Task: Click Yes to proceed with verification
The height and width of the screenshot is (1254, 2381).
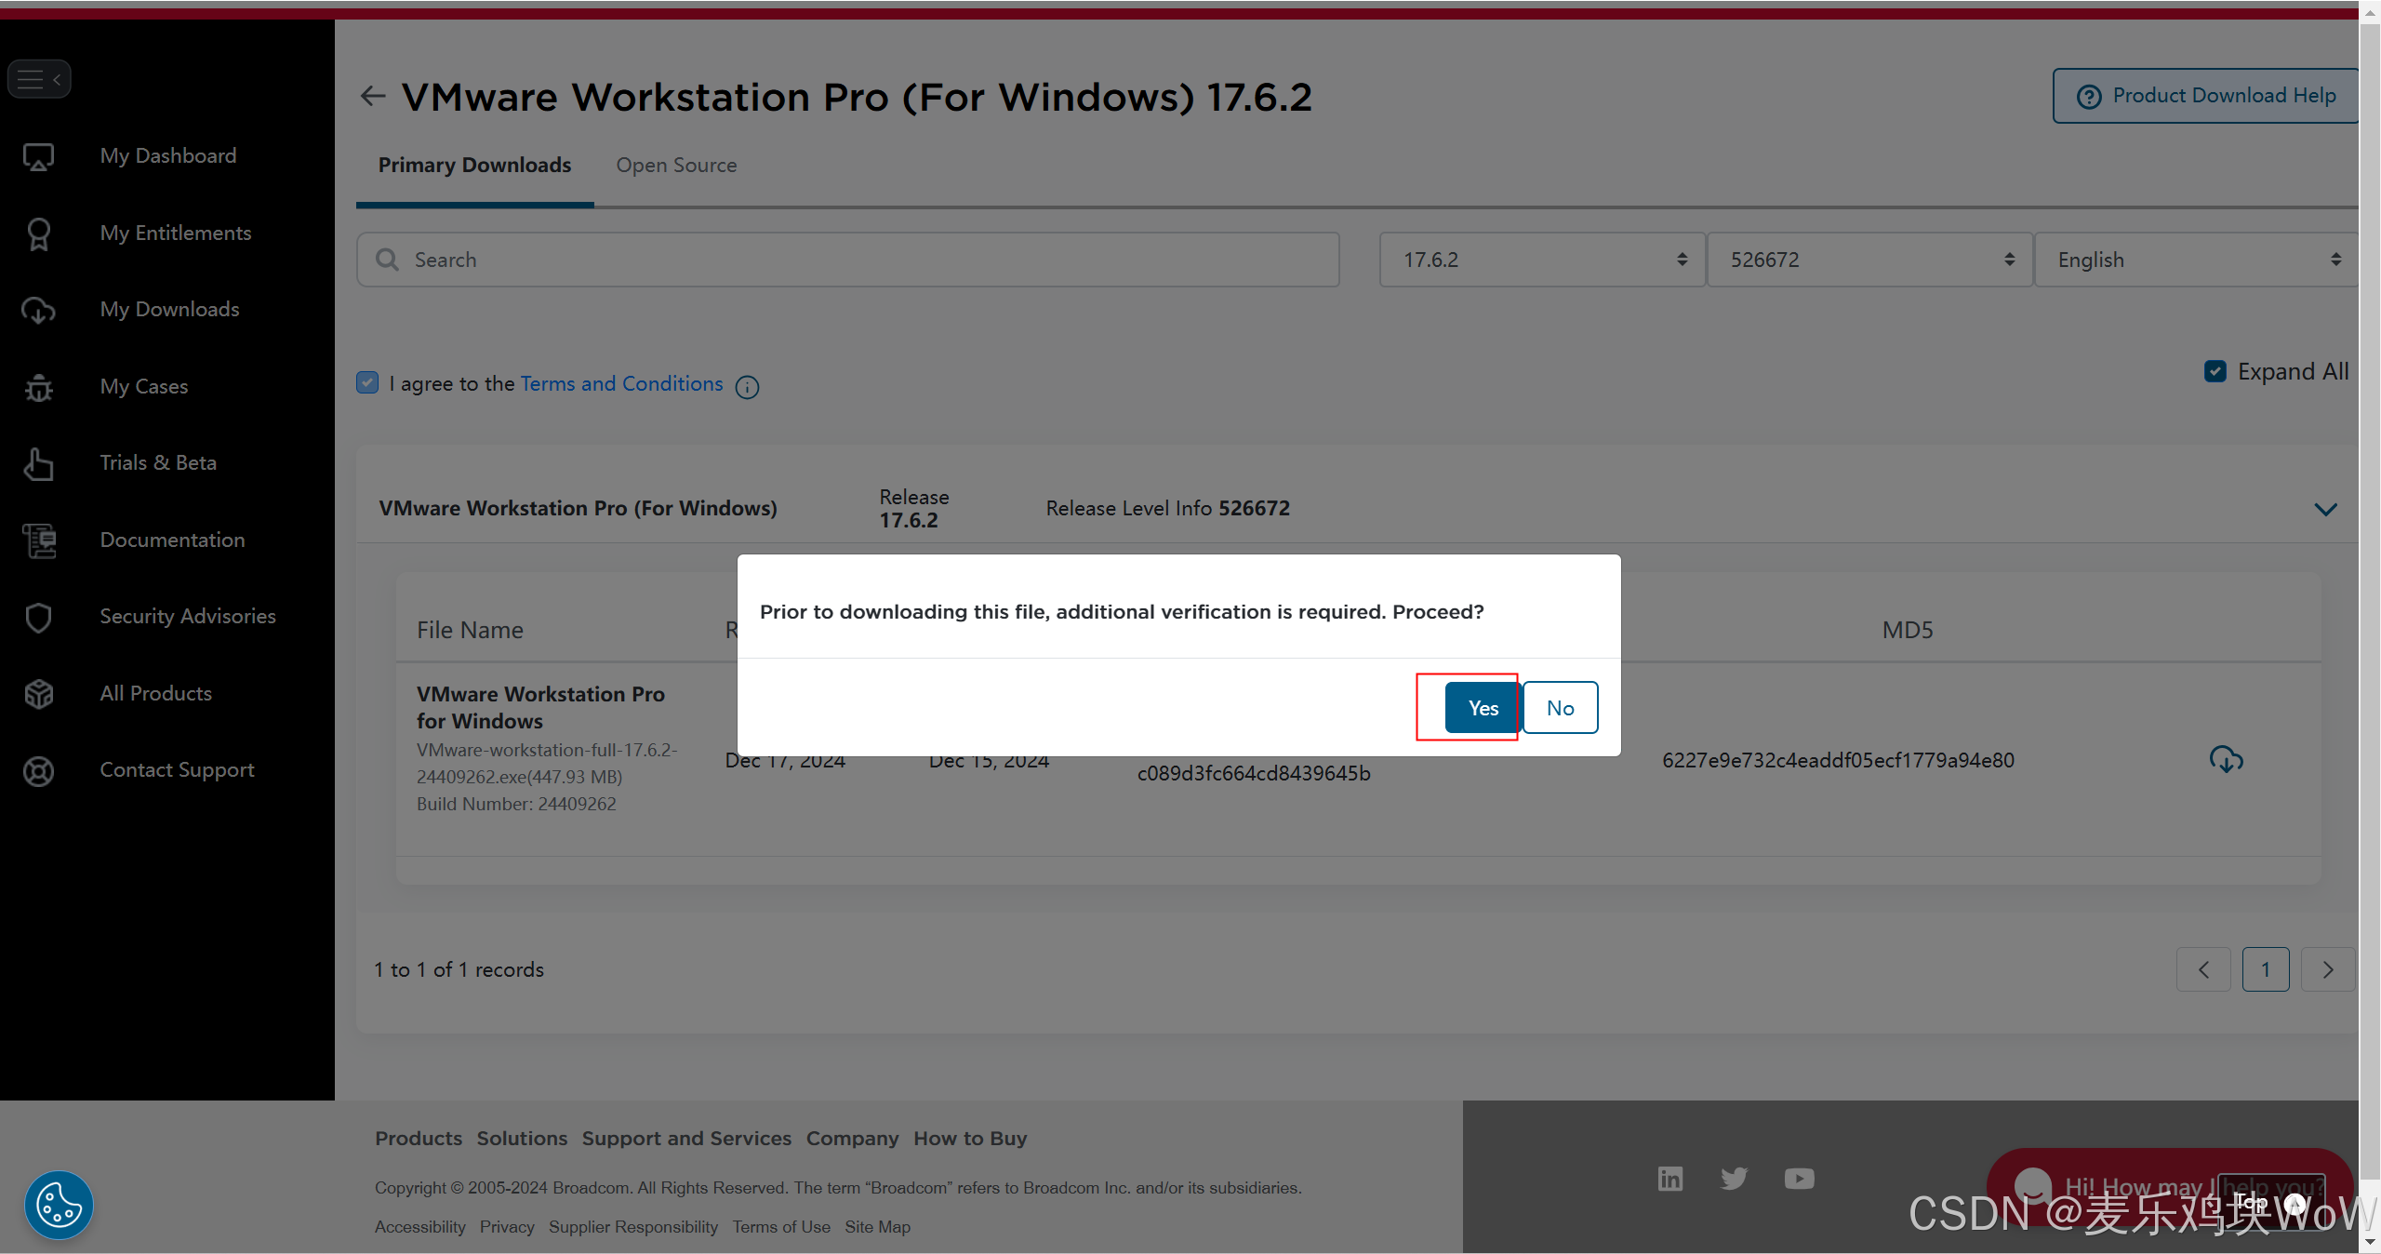Action: point(1483,708)
